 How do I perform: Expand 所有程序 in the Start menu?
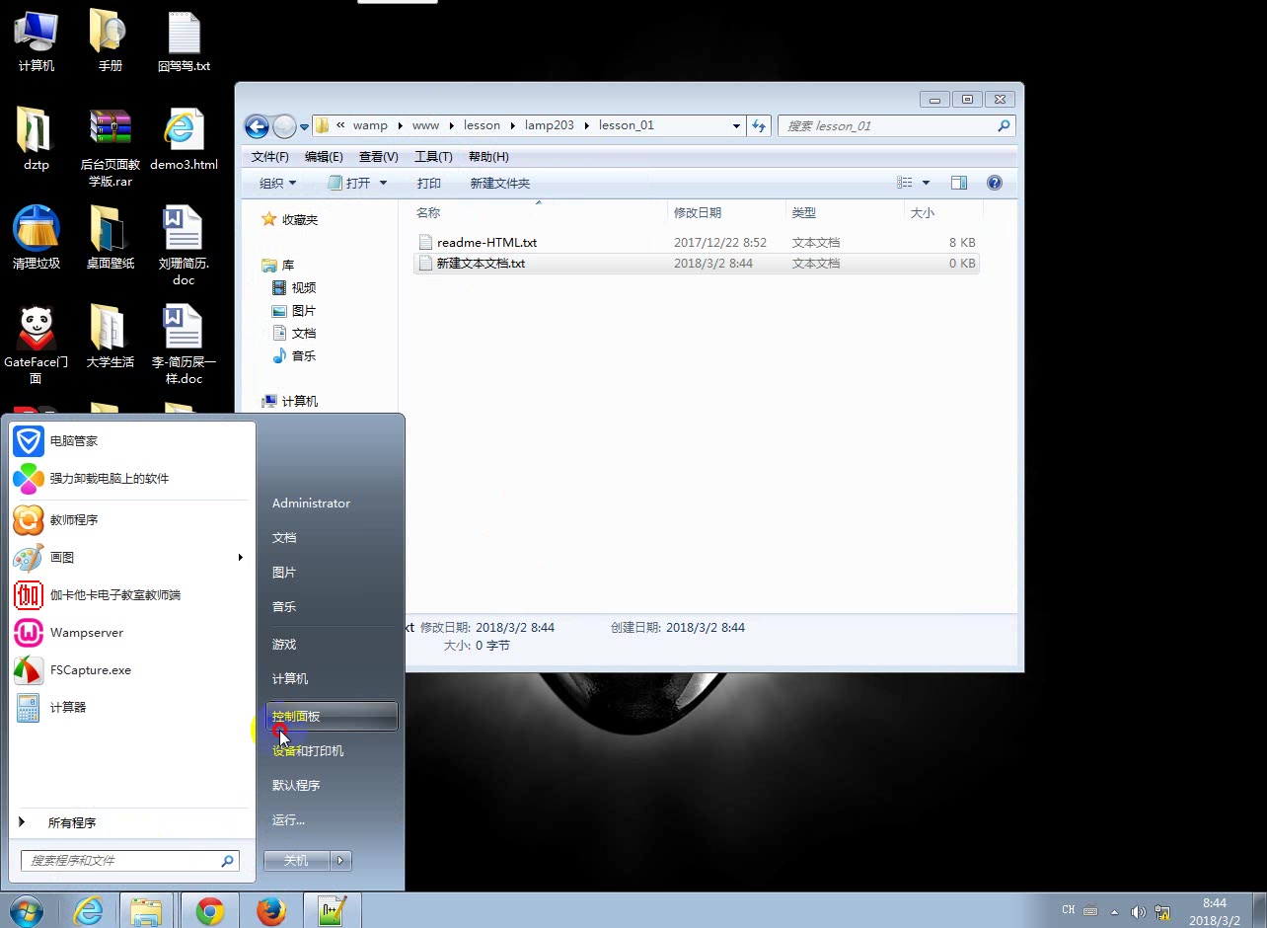[130, 822]
